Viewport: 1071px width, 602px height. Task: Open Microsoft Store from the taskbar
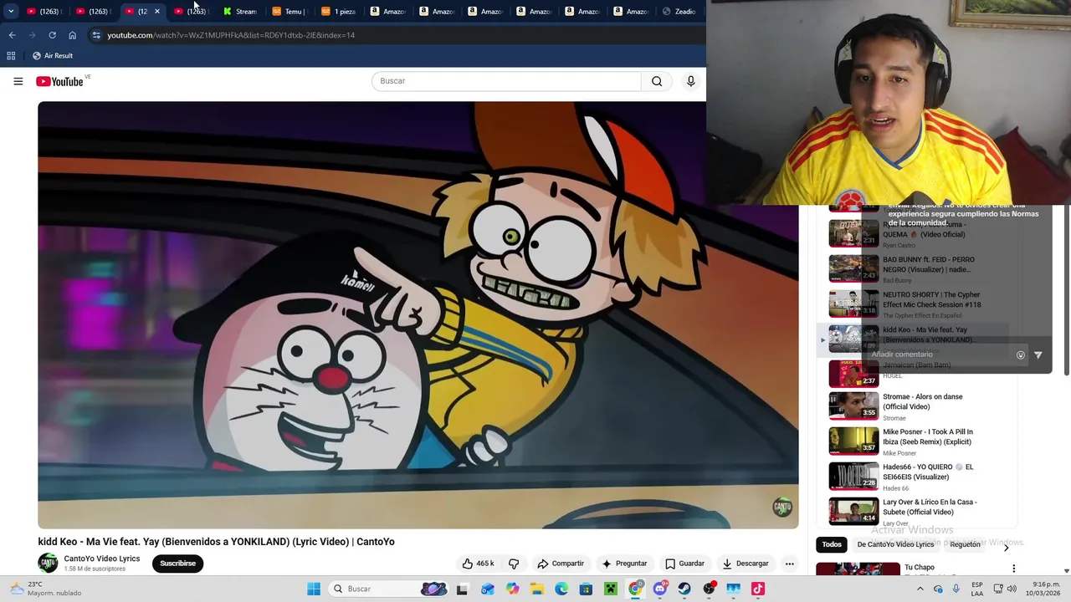click(586, 589)
